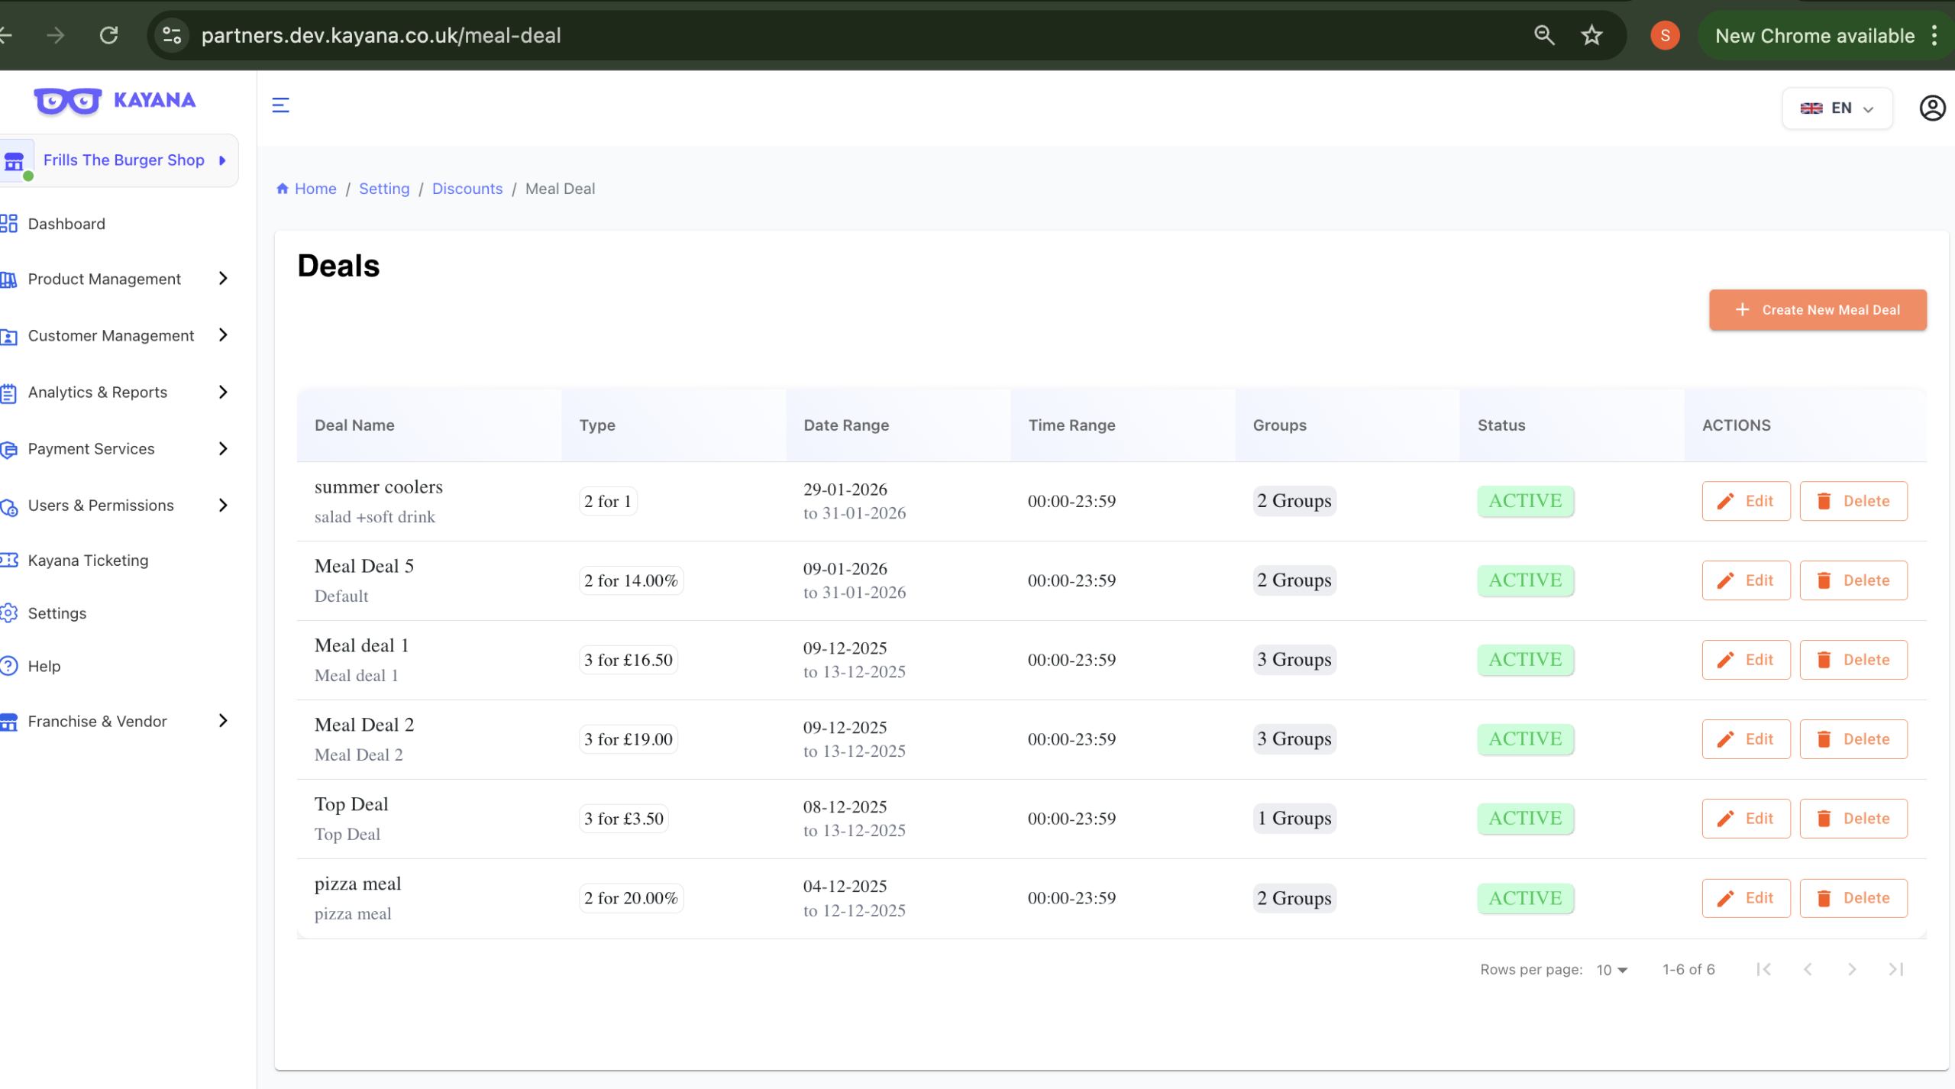Image resolution: width=1955 pixels, height=1089 pixels.
Task: Open the EN language dropdown
Action: click(1837, 108)
